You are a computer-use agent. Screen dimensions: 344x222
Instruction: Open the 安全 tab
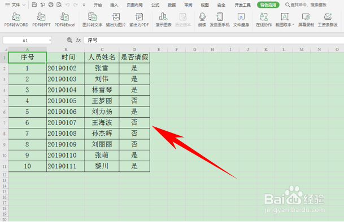pyautogui.click(x=221, y=5)
